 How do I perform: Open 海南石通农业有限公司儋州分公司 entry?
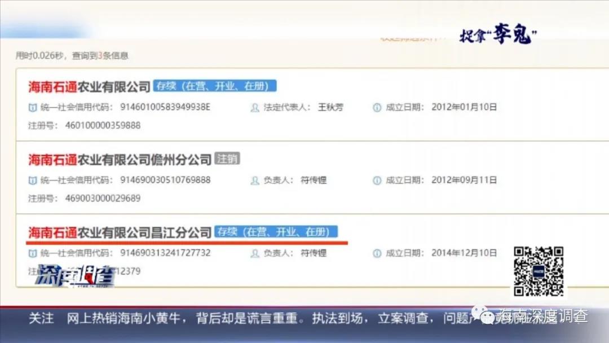click(120, 160)
